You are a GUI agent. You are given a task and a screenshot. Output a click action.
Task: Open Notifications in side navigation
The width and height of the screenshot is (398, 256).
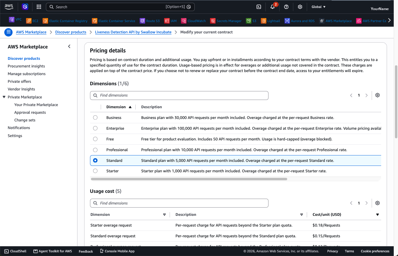point(19,128)
